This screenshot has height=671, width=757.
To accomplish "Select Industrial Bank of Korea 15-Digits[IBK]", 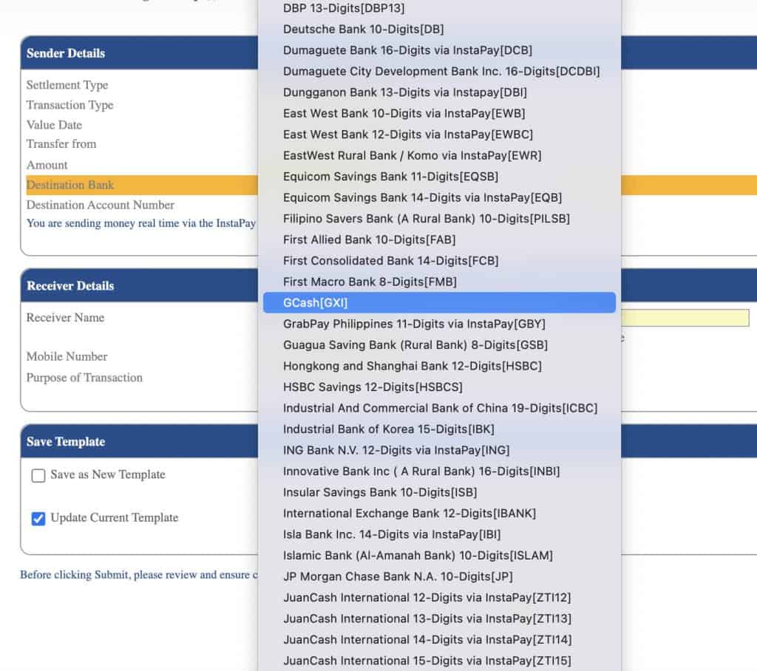I will tap(388, 429).
